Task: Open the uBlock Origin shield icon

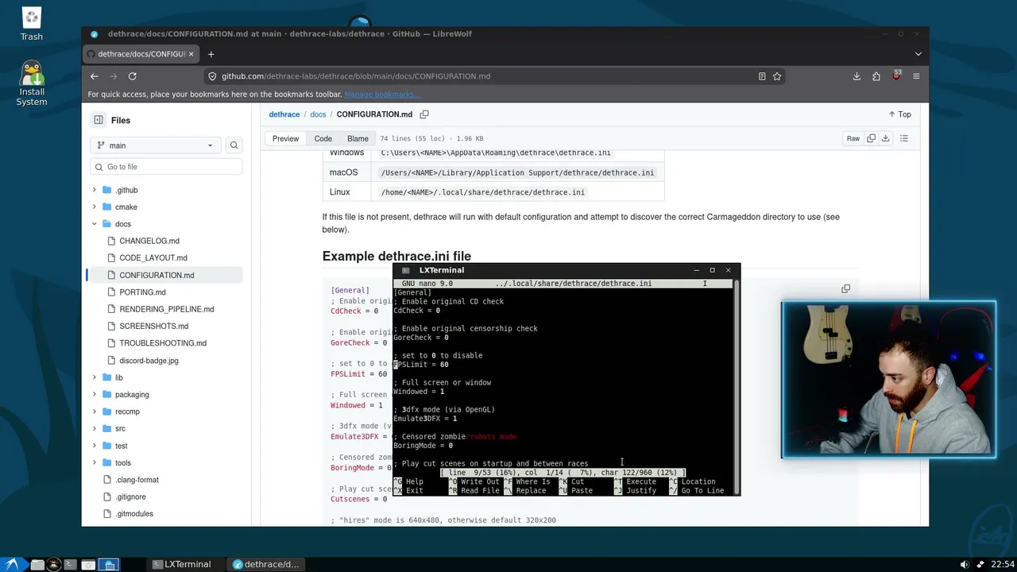Action: coord(896,76)
